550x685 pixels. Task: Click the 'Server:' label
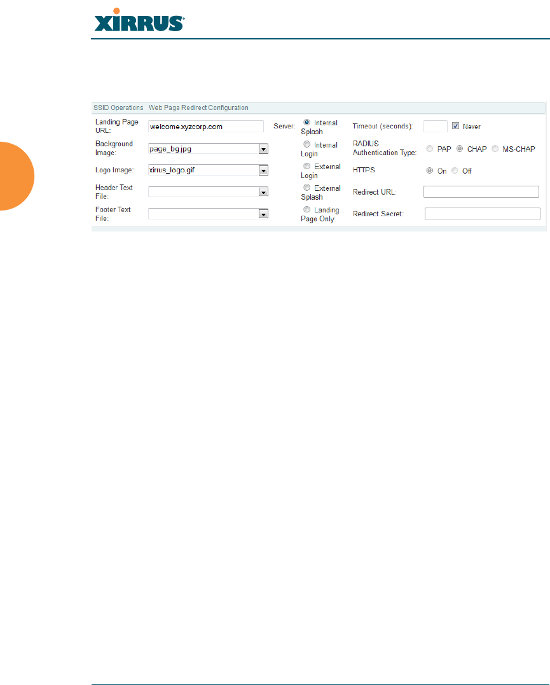tap(284, 127)
